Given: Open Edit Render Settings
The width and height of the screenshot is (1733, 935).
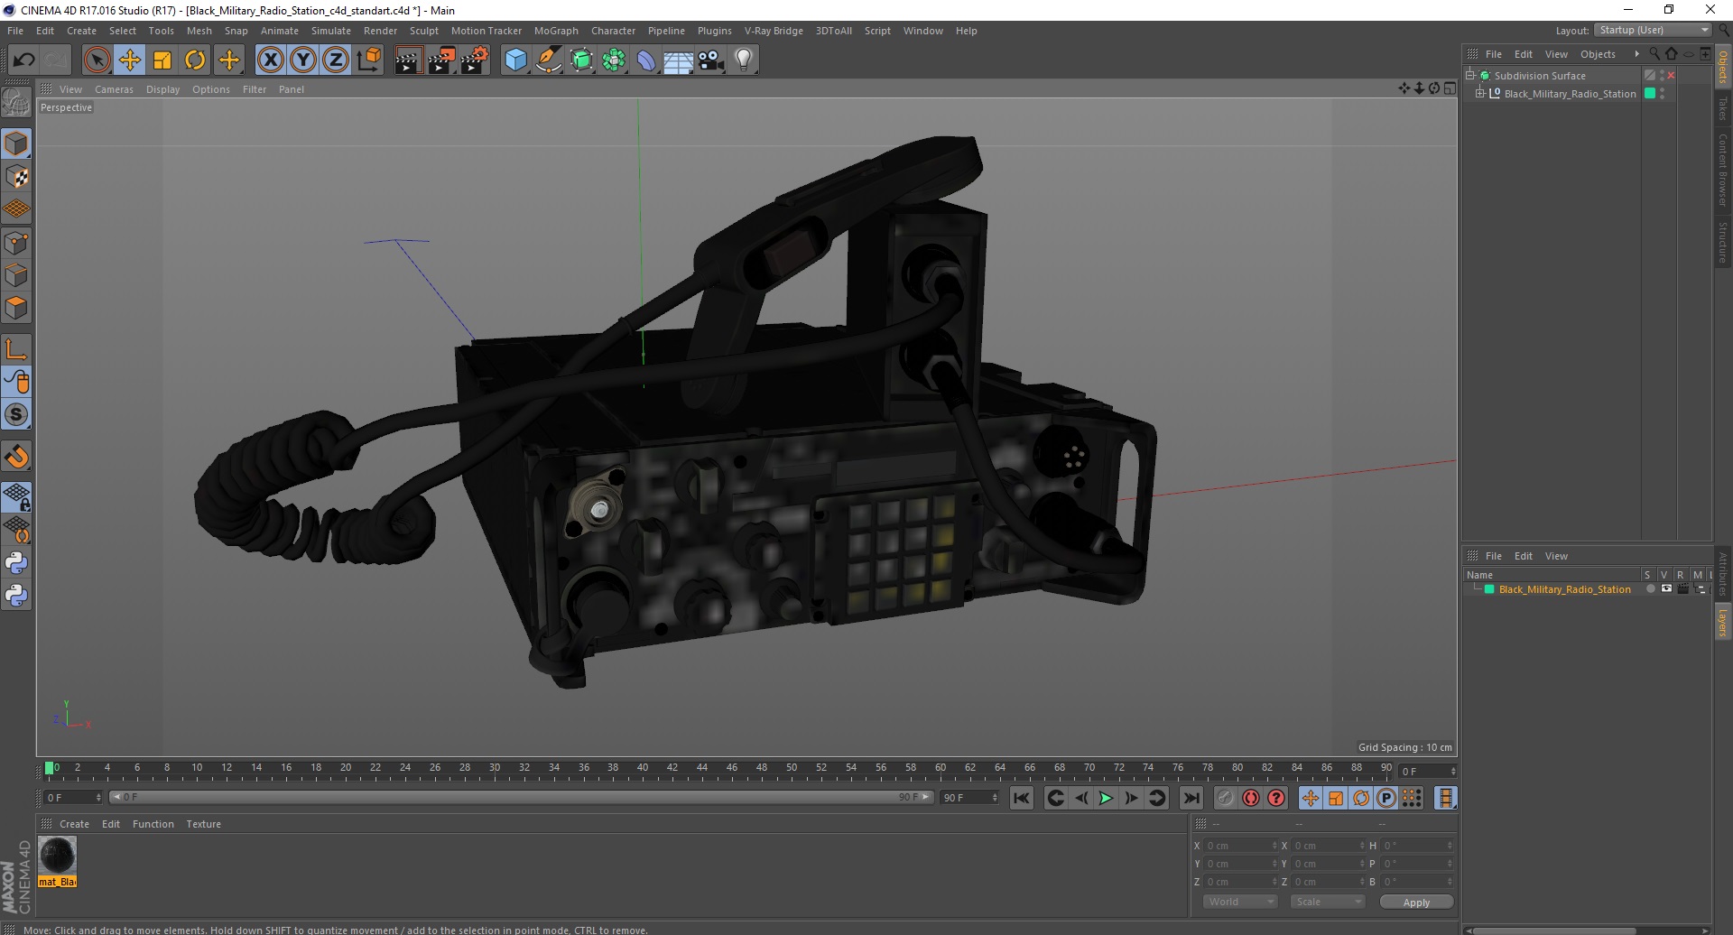Looking at the screenshot, I should (x=475, y=60).
